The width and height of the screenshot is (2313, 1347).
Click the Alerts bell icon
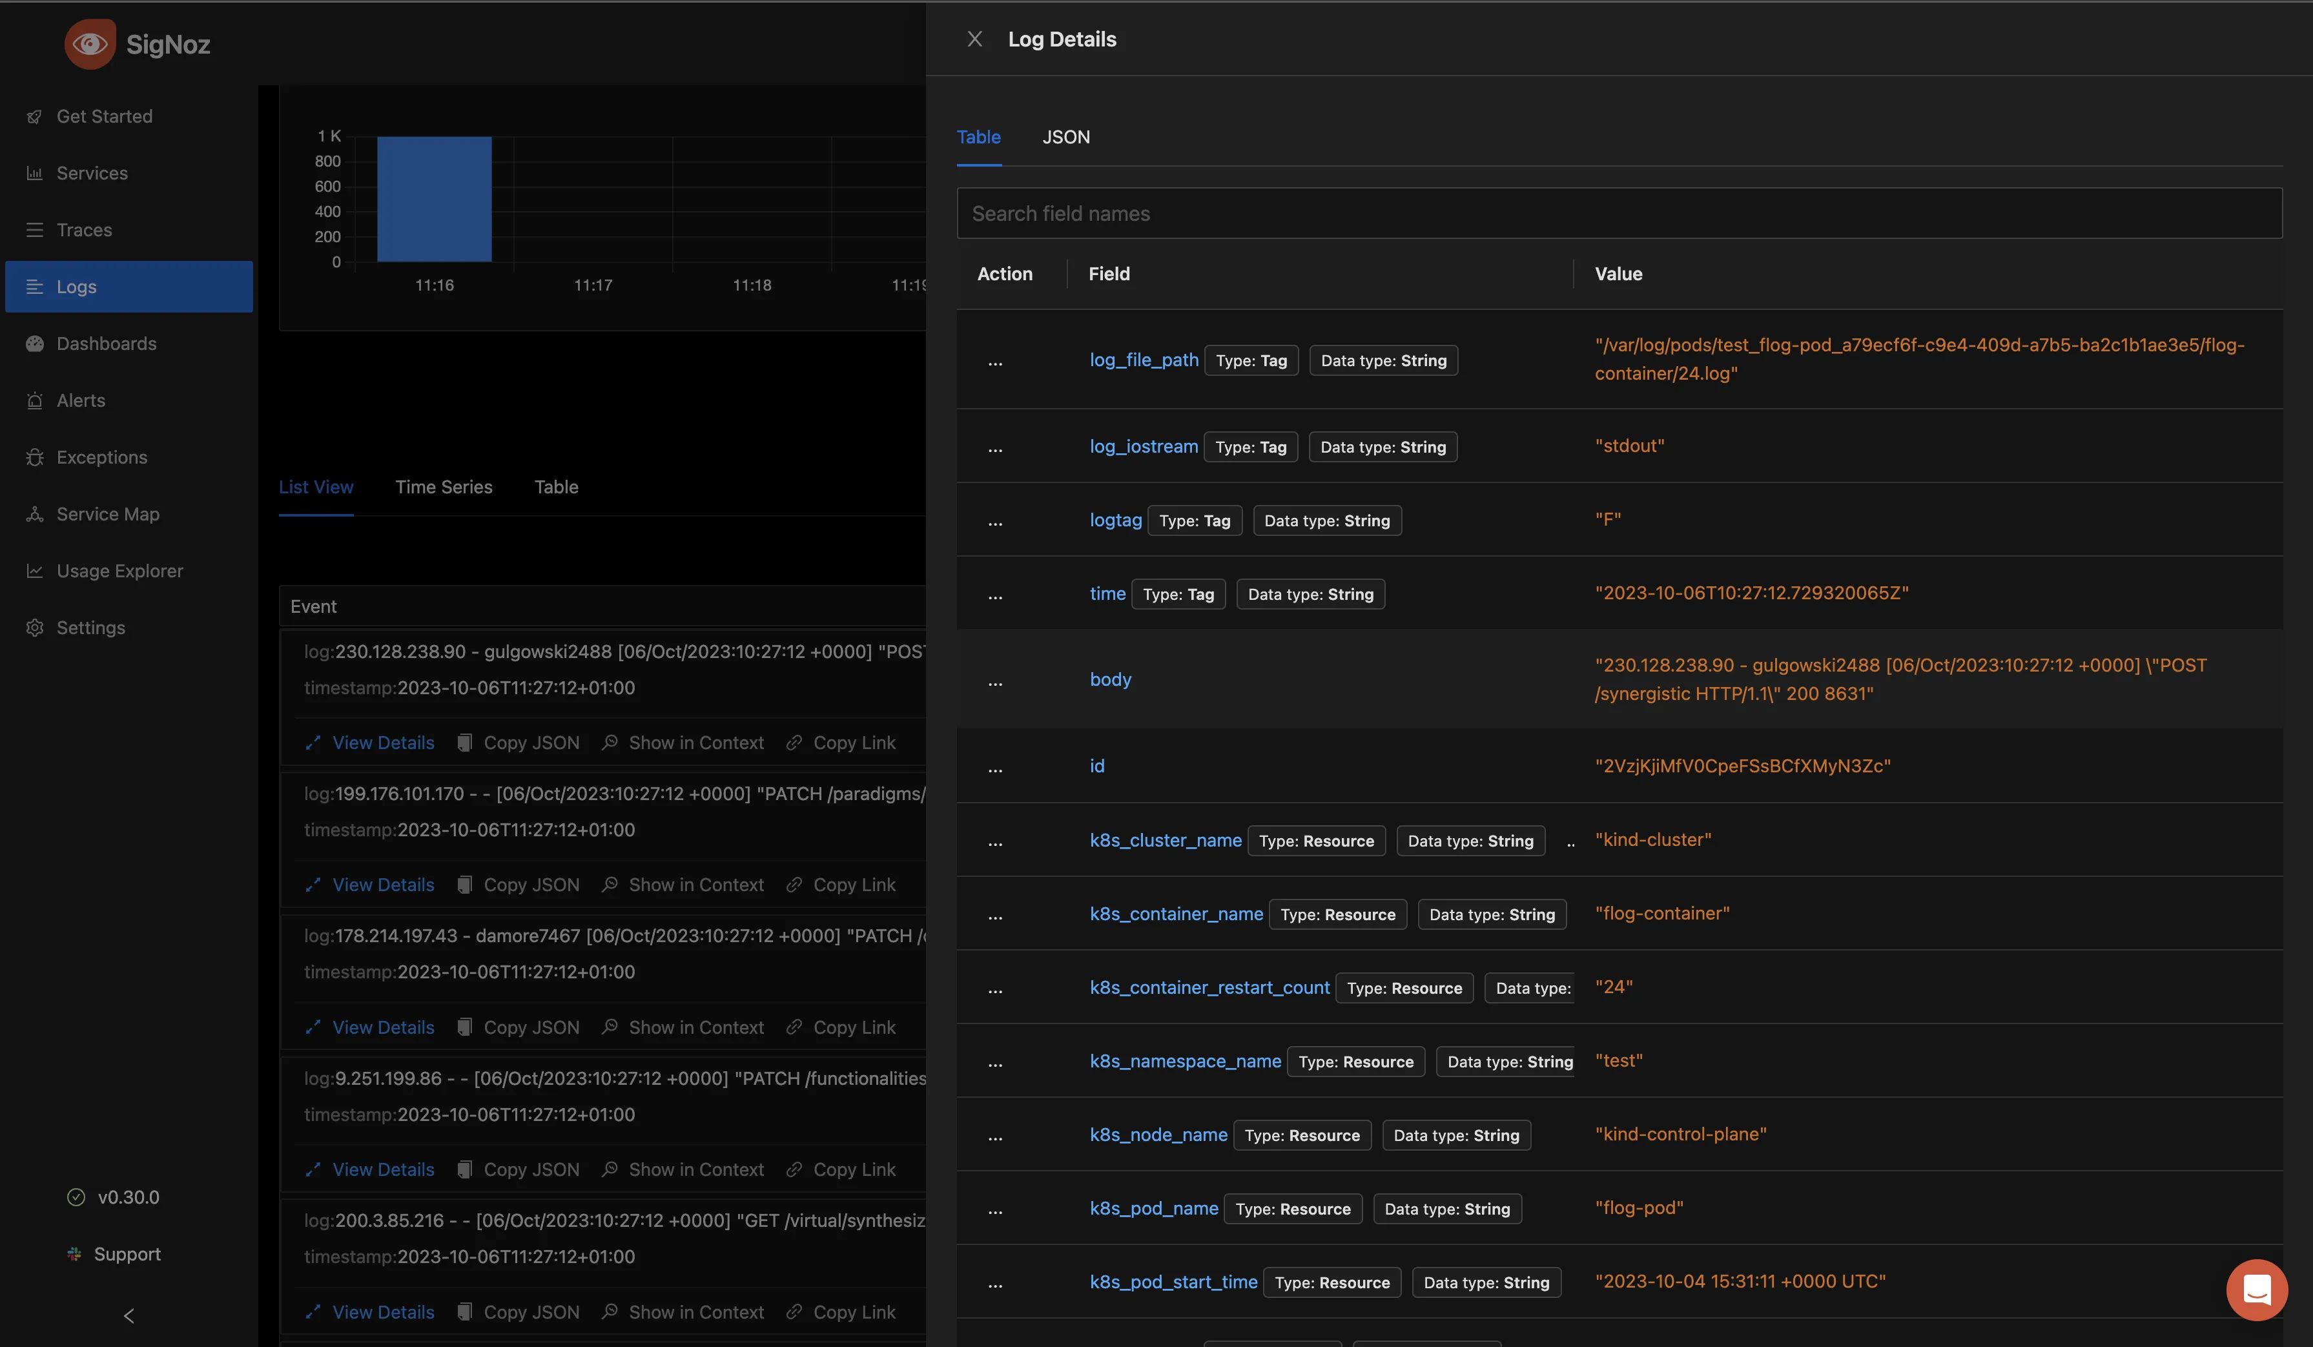(x=35, y=401)
